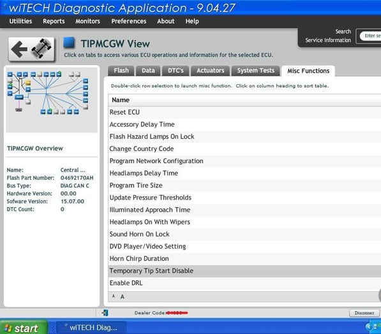Viewport: 381px width, 334px height.
Task: Switch to the Flash tab
Action: 121,71
